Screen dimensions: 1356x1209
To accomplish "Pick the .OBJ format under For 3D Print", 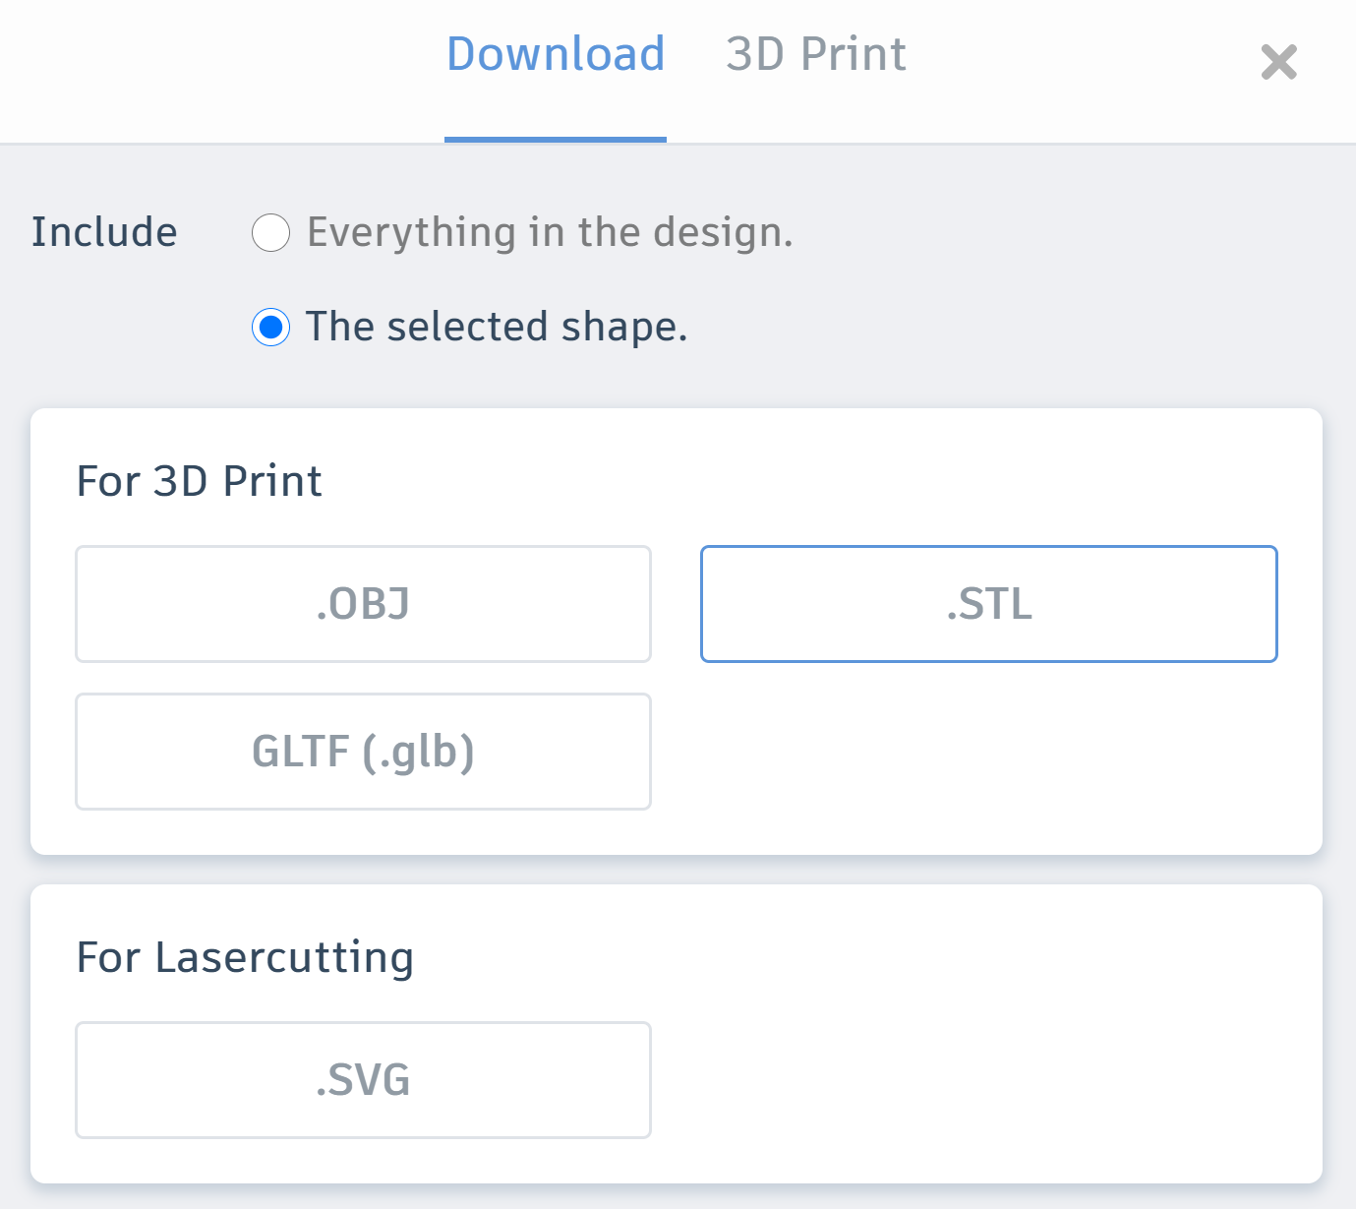I will (363, 604).
